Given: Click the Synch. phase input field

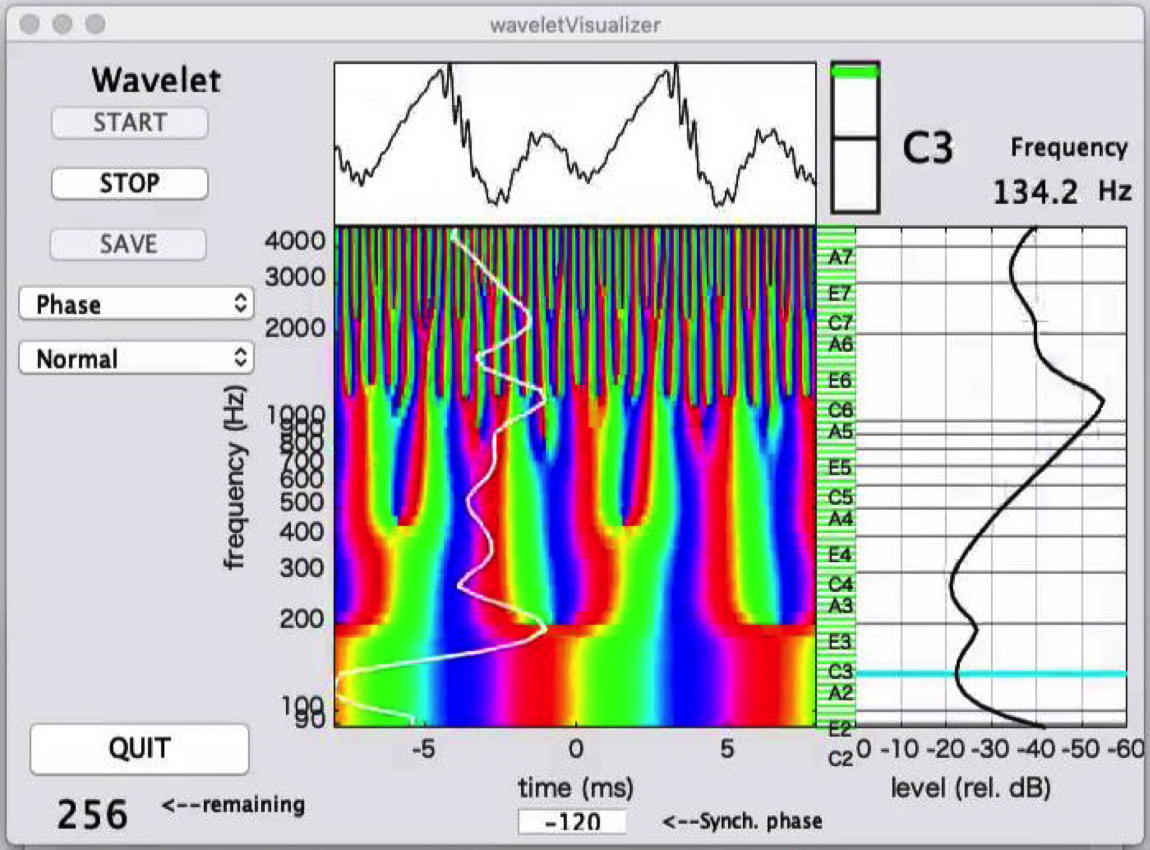Looking at the screenshot, I should click(x=572, y=822).
